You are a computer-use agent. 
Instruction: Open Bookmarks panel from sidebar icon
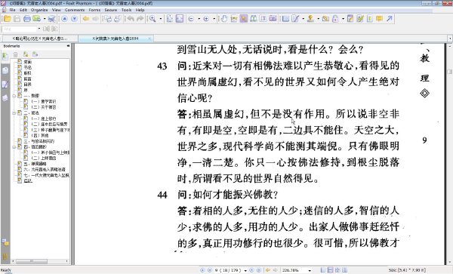click(x=5, y=56)
